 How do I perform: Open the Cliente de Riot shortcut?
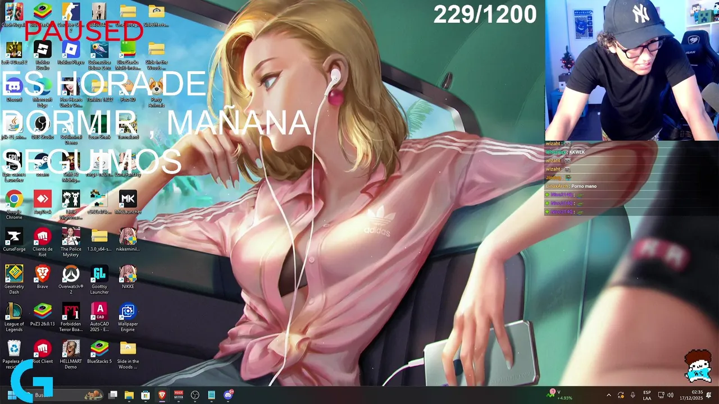coord(43,242)
